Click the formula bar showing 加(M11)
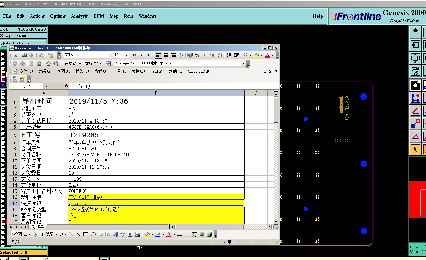 click(x=174, y=86)
